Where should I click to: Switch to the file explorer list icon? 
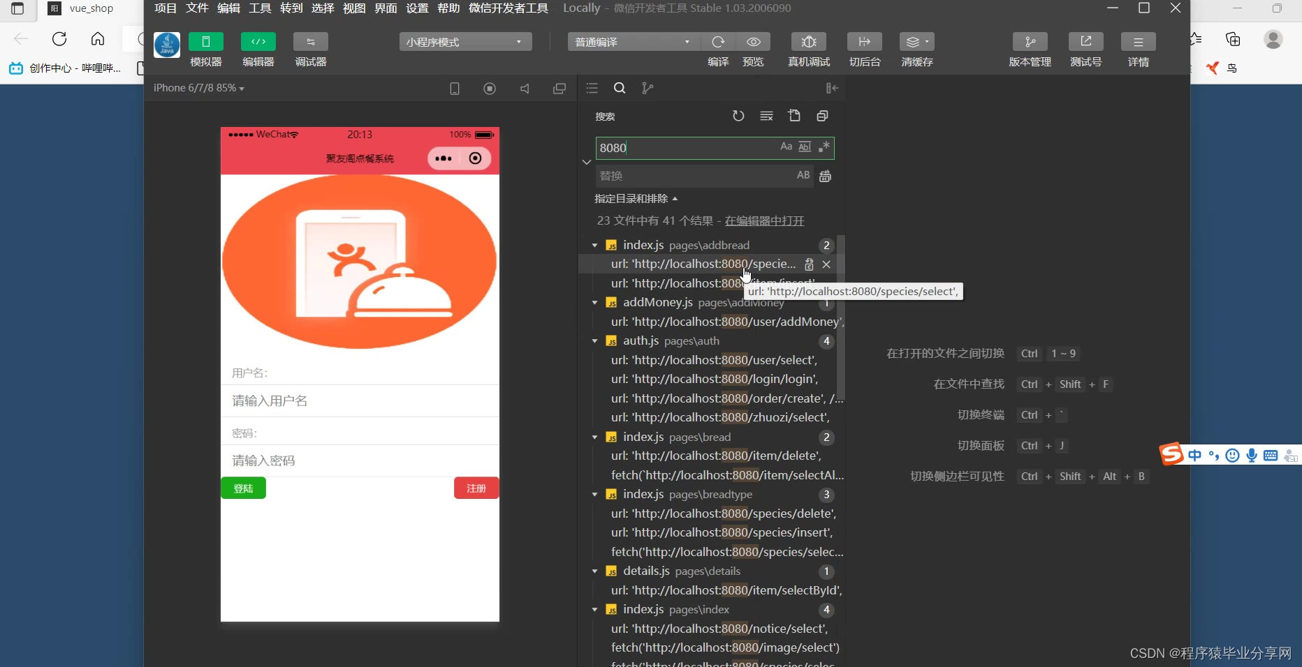point(592,88)
